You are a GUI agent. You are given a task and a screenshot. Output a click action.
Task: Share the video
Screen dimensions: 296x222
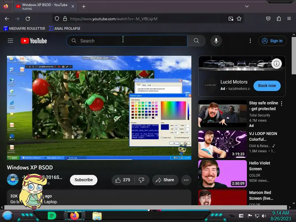[x=165, y=180]
